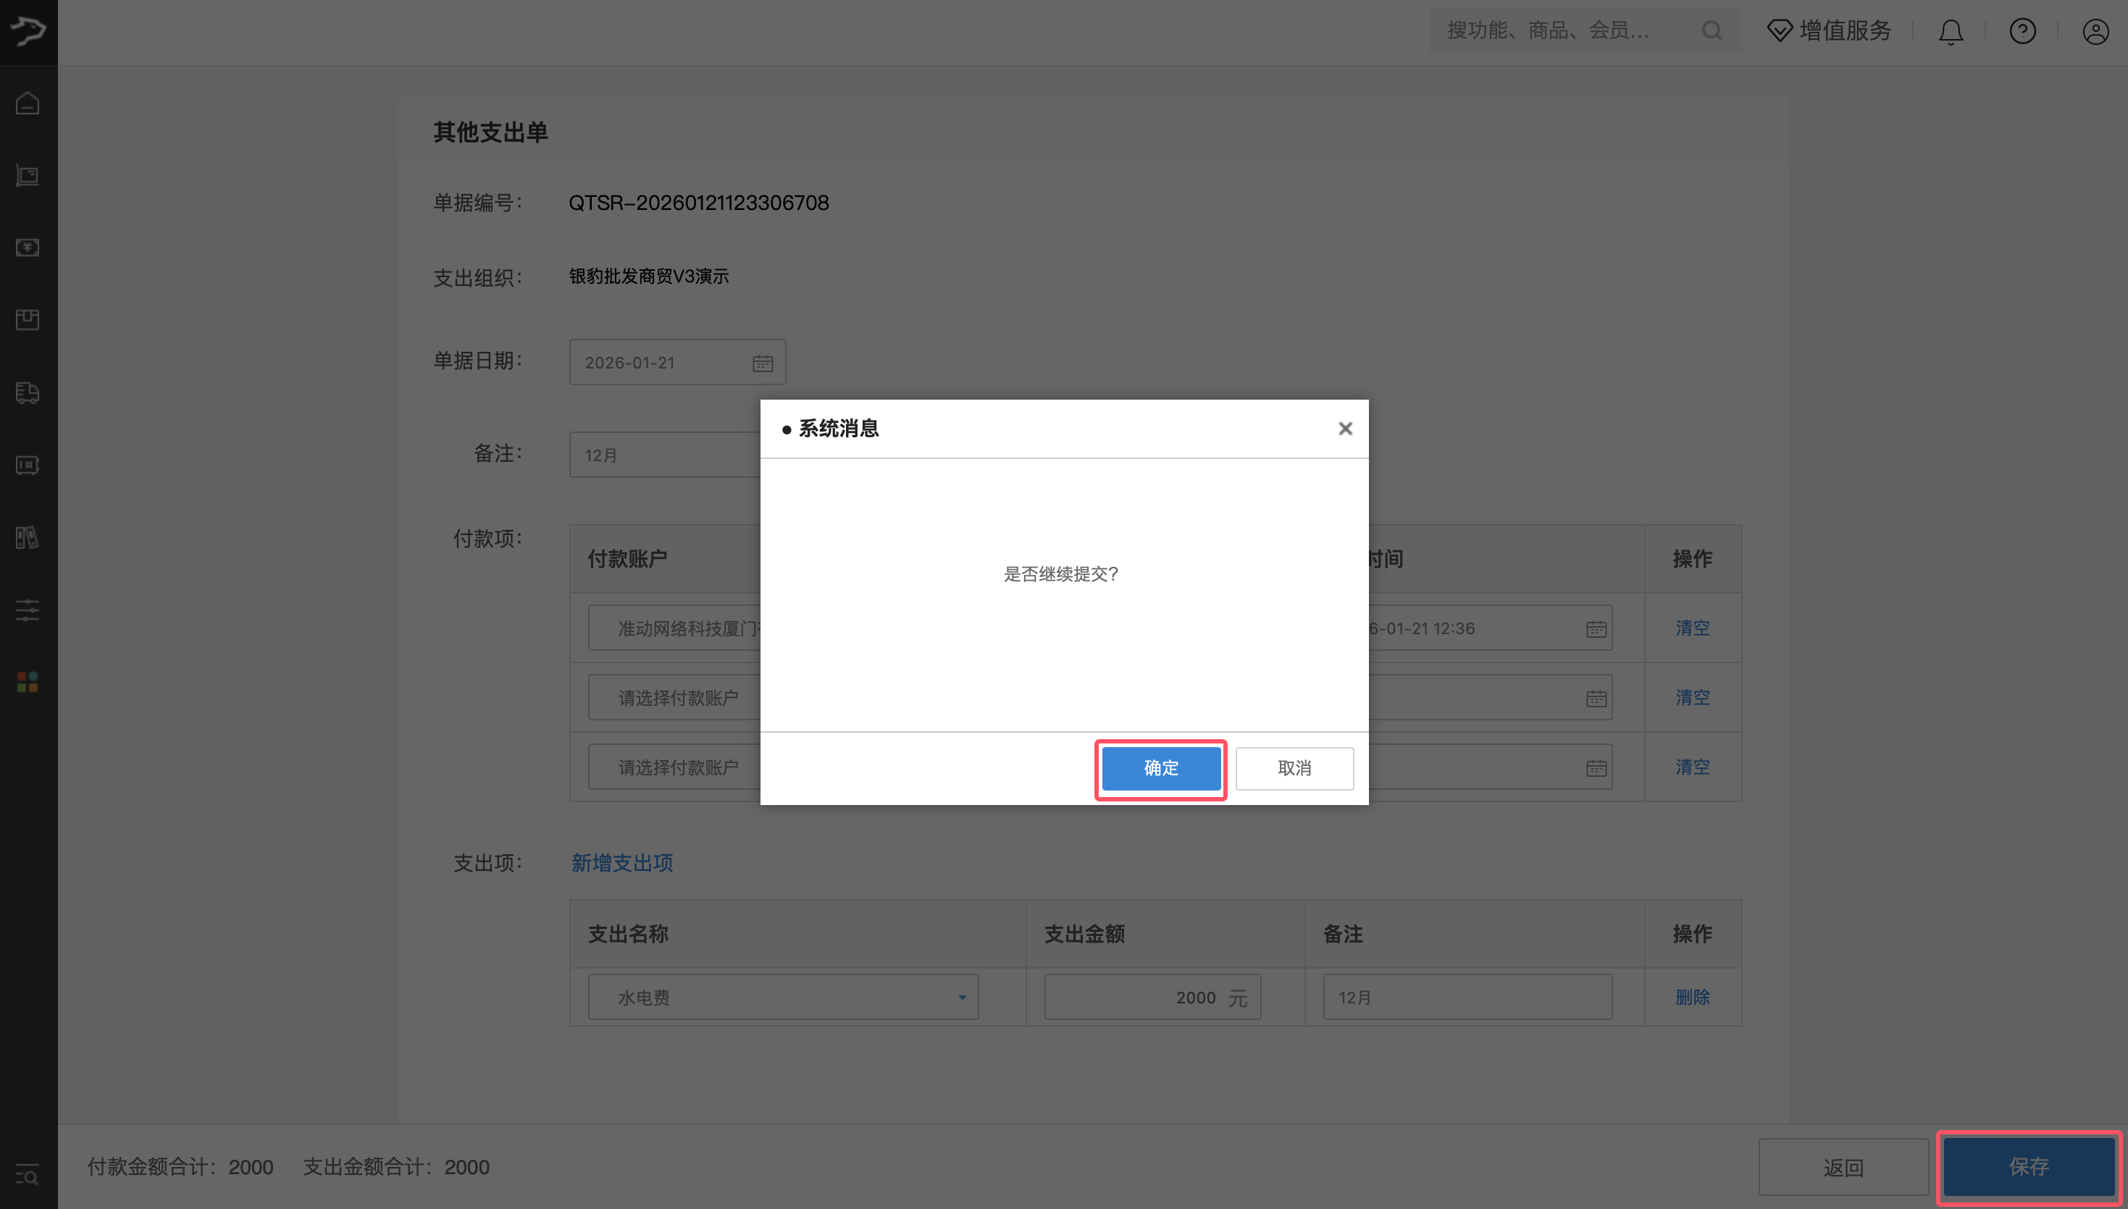Select the settings sliders icon in the sidebar
Viewport: 2128px width, 1209px height.
(x=28, y=610)
